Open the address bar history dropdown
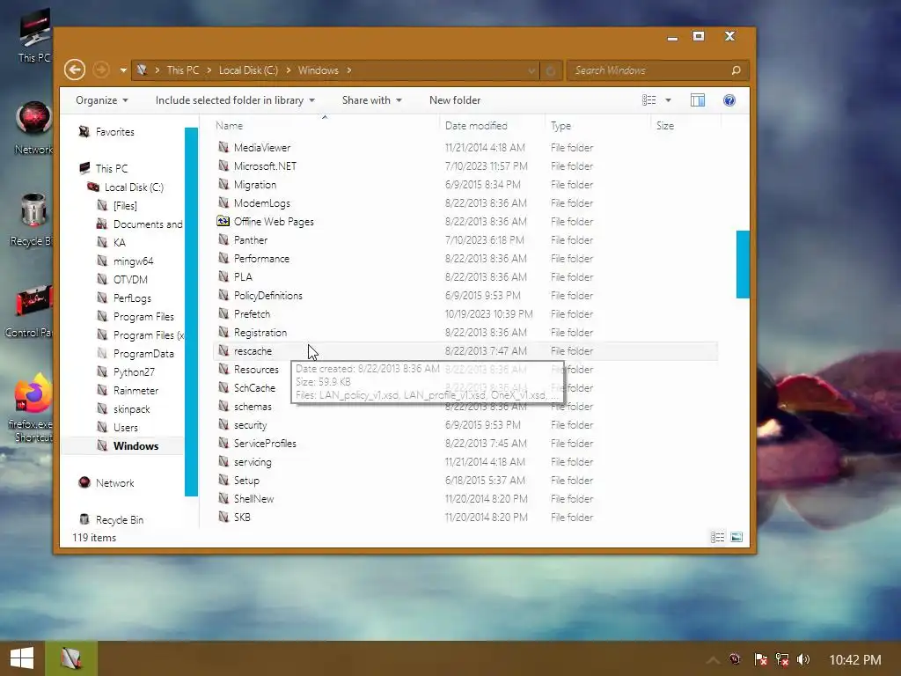 coord(531,70)
